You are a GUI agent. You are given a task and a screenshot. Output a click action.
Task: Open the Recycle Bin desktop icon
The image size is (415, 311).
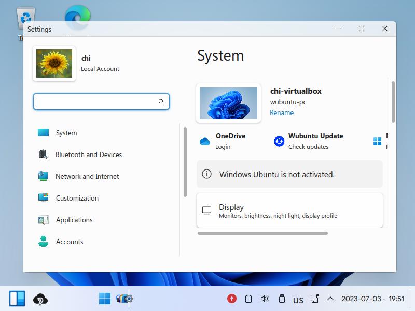point(25,18)
